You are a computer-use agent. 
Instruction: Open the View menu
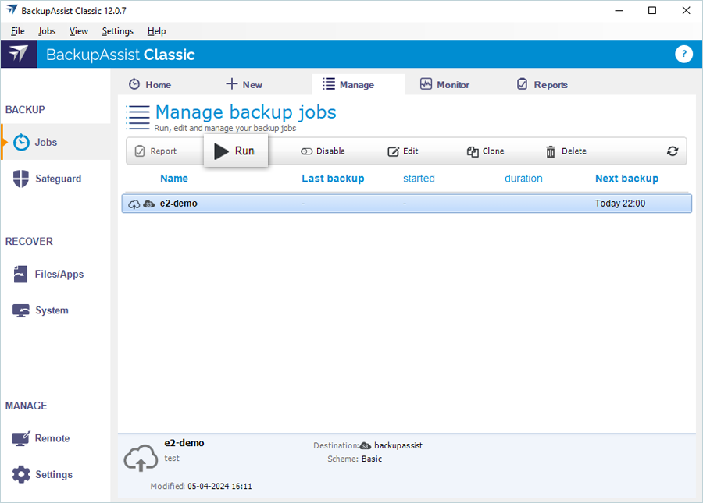(78, 31)
